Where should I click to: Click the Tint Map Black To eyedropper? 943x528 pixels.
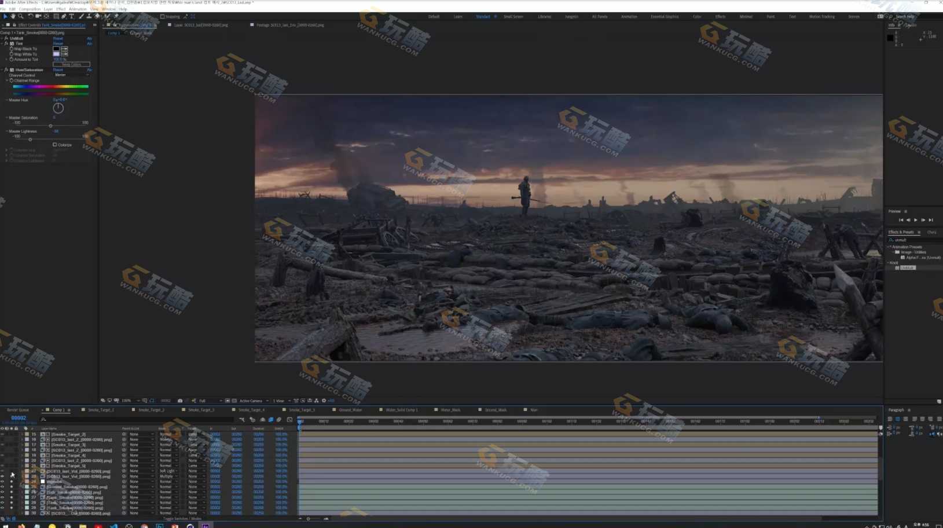point(64,49)
